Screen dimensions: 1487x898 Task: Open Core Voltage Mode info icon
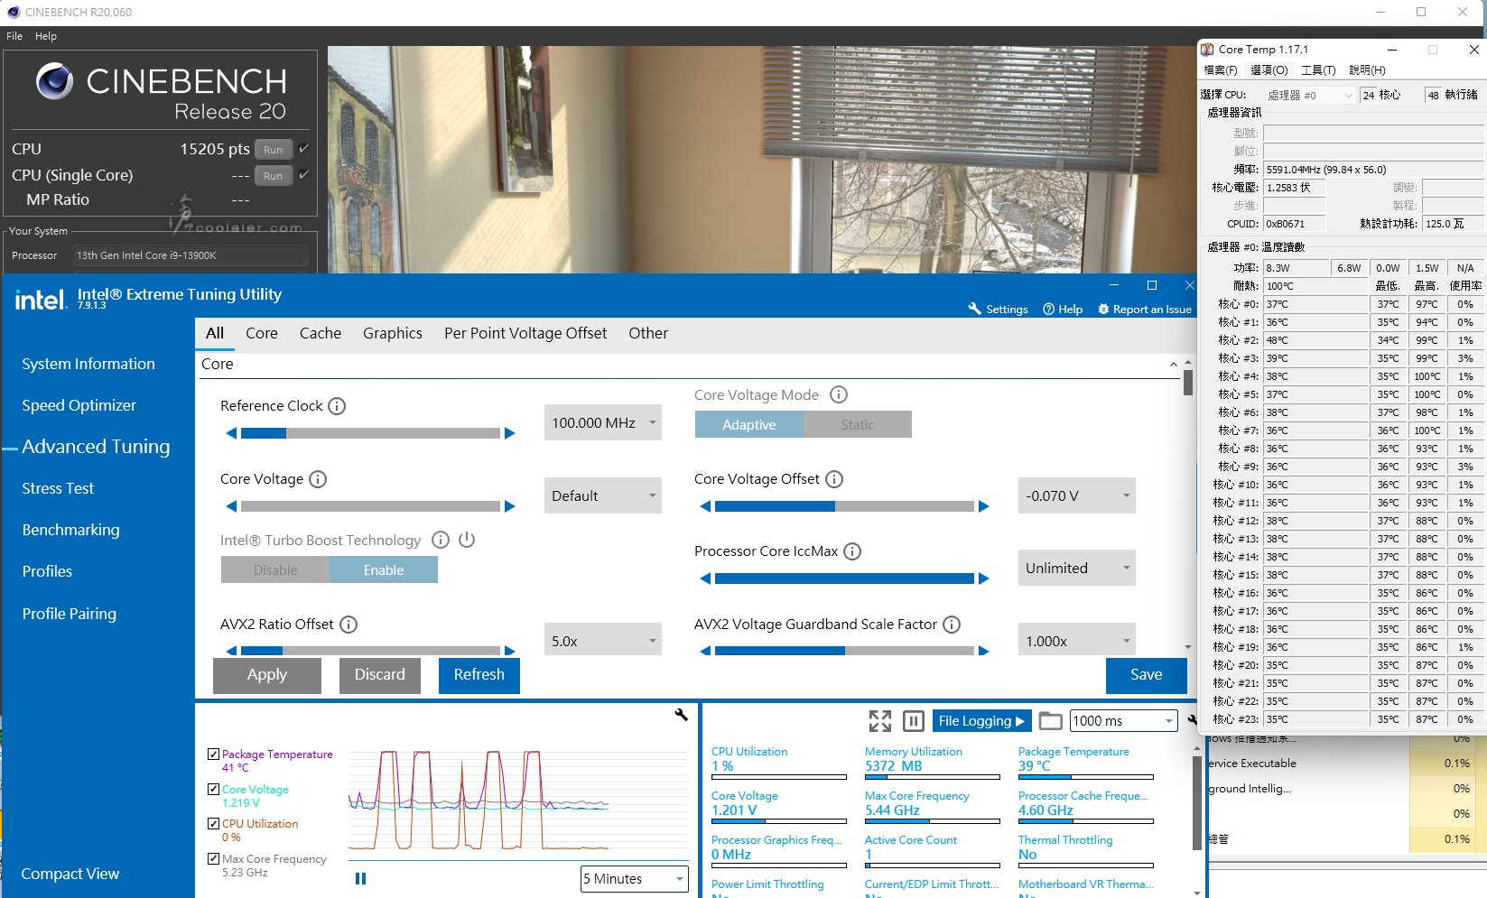[839, 394]
